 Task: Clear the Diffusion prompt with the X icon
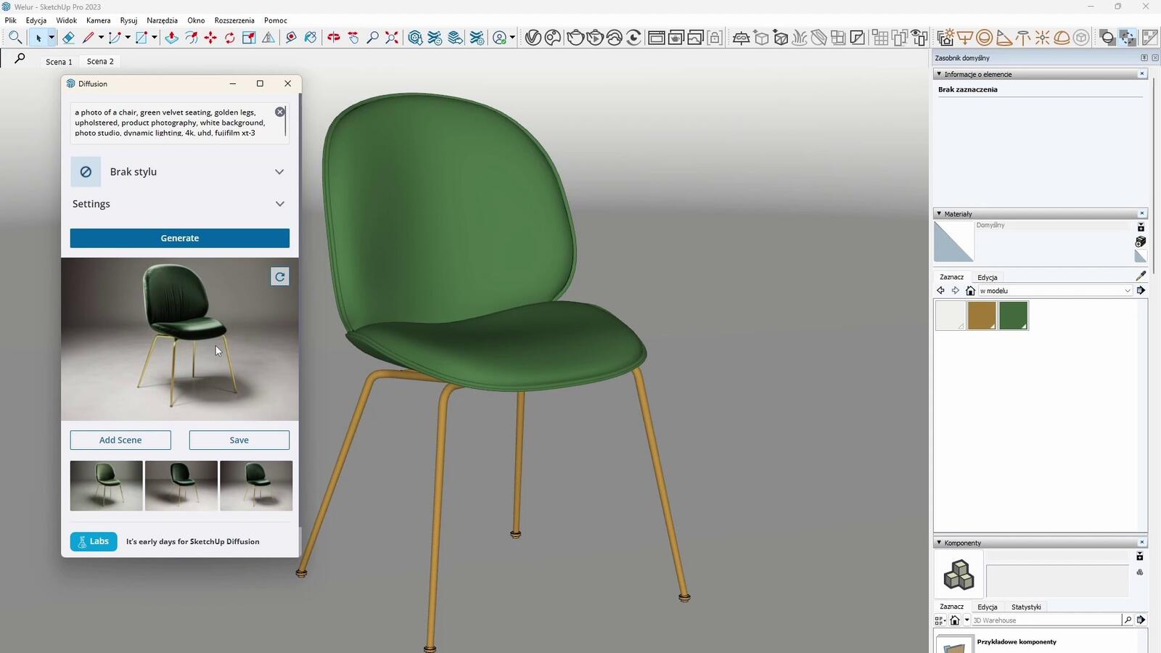pyautogui.click(x=280, y=112)
